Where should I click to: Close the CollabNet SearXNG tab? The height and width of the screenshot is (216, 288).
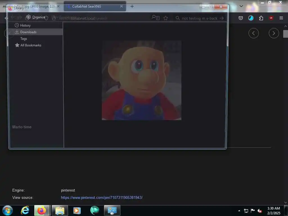pos(121,6)
